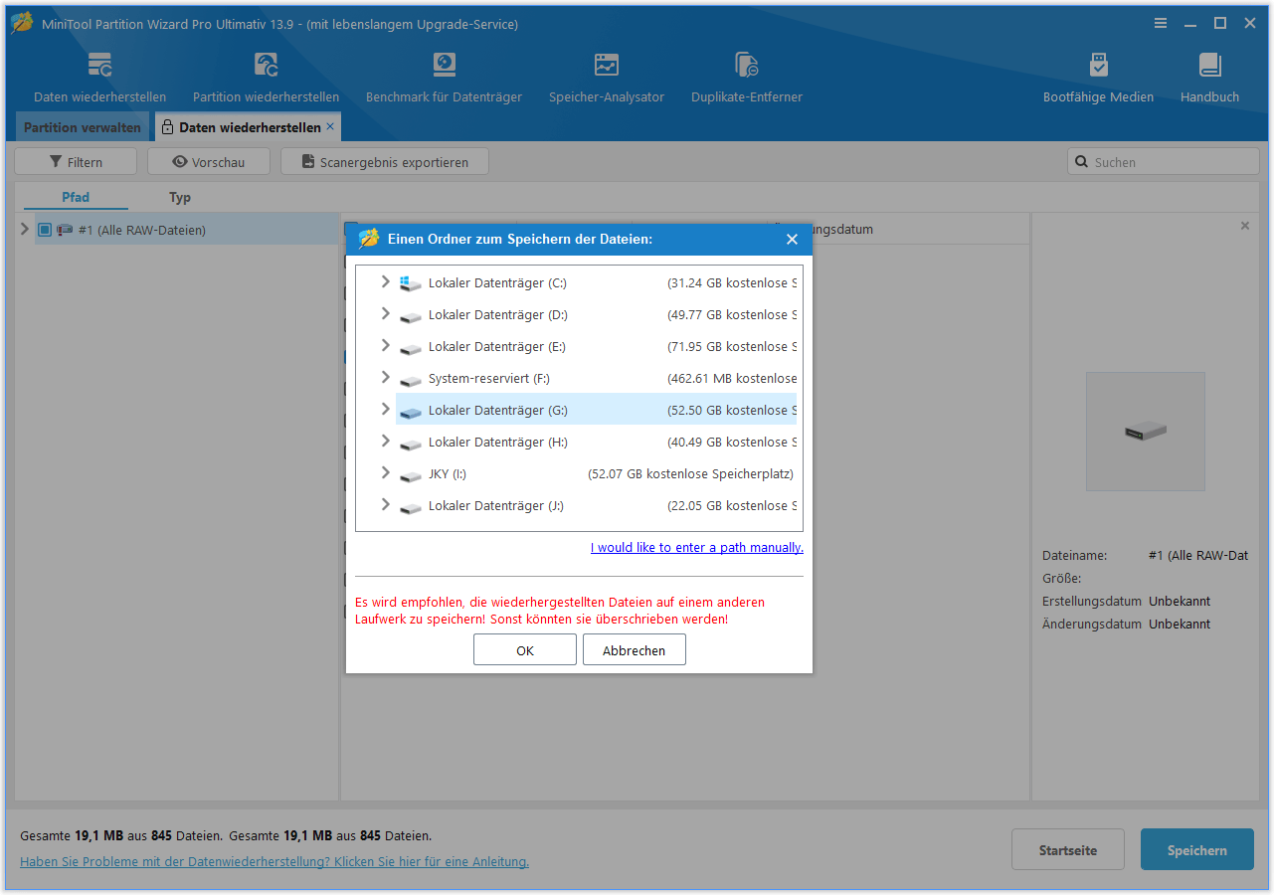Image resolution: width=1274 pixels, height=895 pixels.
Task: Open Bootfähige Medien creator
Action: [x=1098, y=78]
